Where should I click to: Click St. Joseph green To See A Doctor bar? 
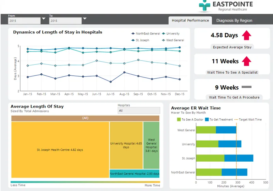tap(210, 158)
